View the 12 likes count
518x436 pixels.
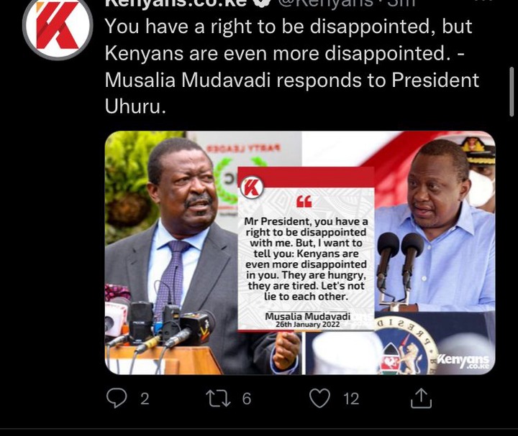351,399
